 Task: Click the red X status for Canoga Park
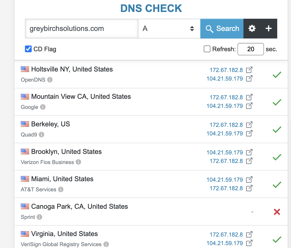[277, 212]
